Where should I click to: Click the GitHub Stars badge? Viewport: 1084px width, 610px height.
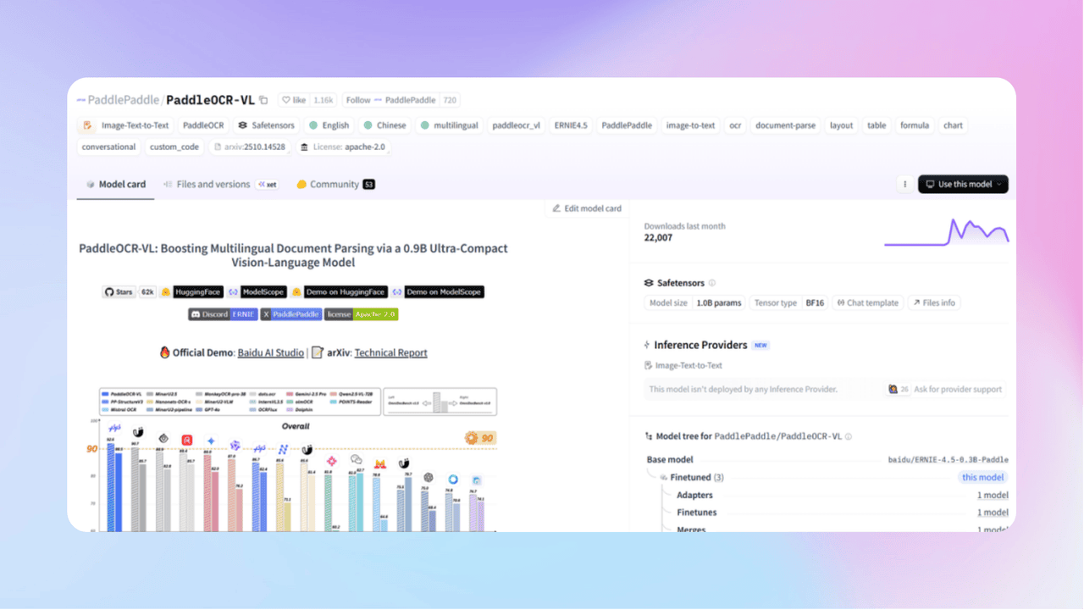pos(119,291)
